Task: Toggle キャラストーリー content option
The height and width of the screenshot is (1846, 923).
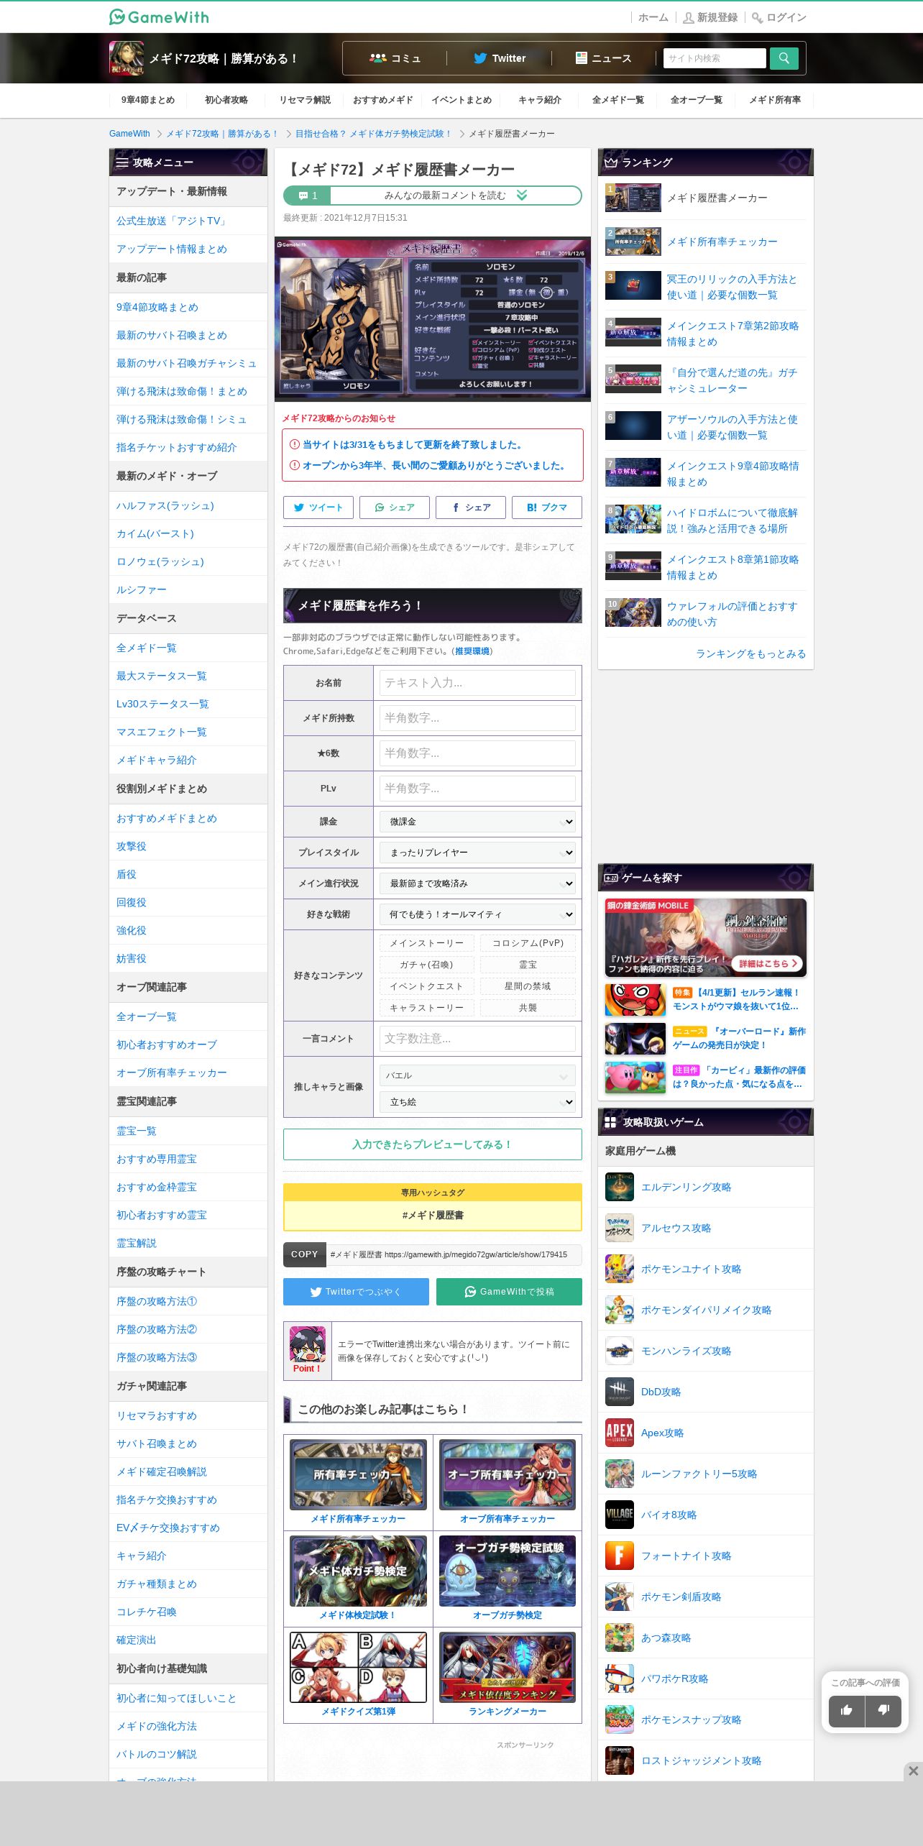Action: click(427, 1008)
